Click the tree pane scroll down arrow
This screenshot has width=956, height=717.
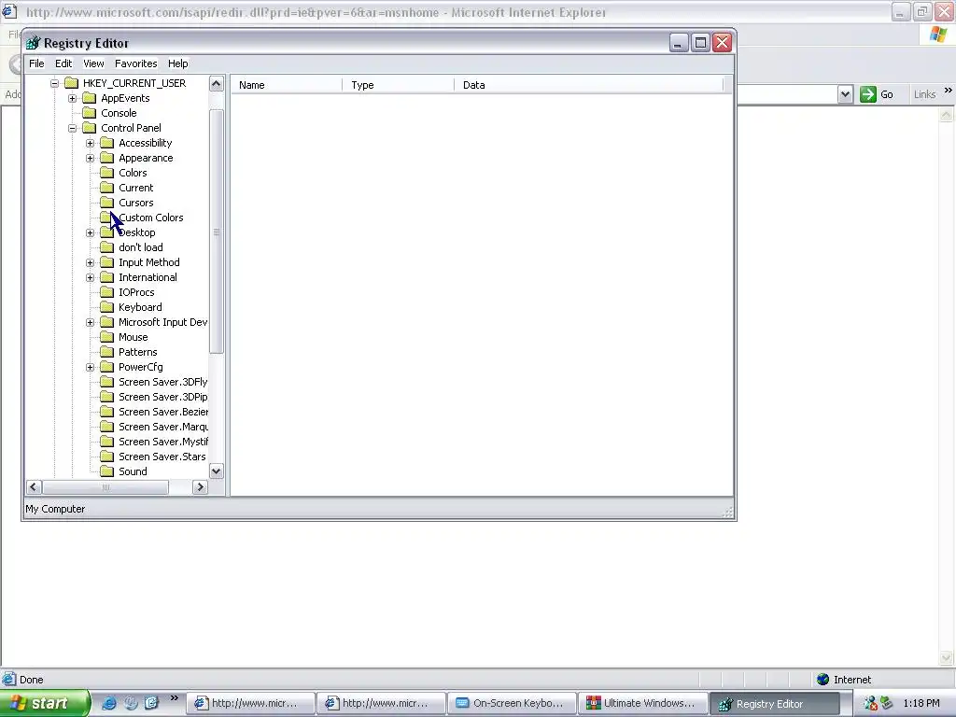217,471
